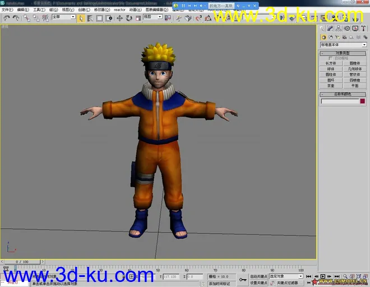This screenshot has height=287, width=370.
Task: Select the Geometry category sphere icon
Action: point(324,38)
